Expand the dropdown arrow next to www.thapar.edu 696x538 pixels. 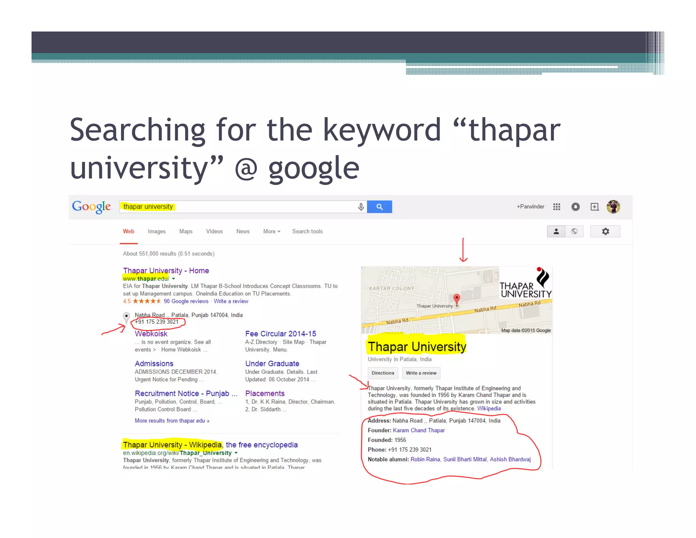pos(174,279)
